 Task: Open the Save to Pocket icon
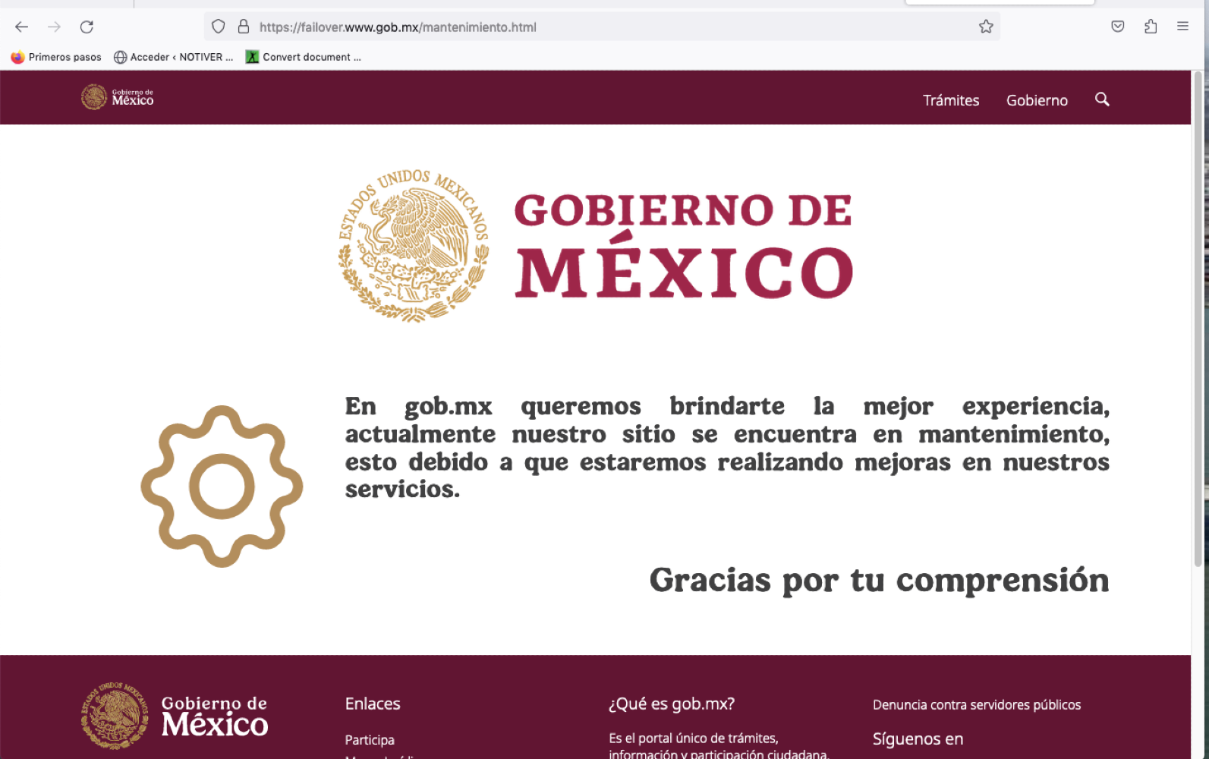(x=1118, y=27)
